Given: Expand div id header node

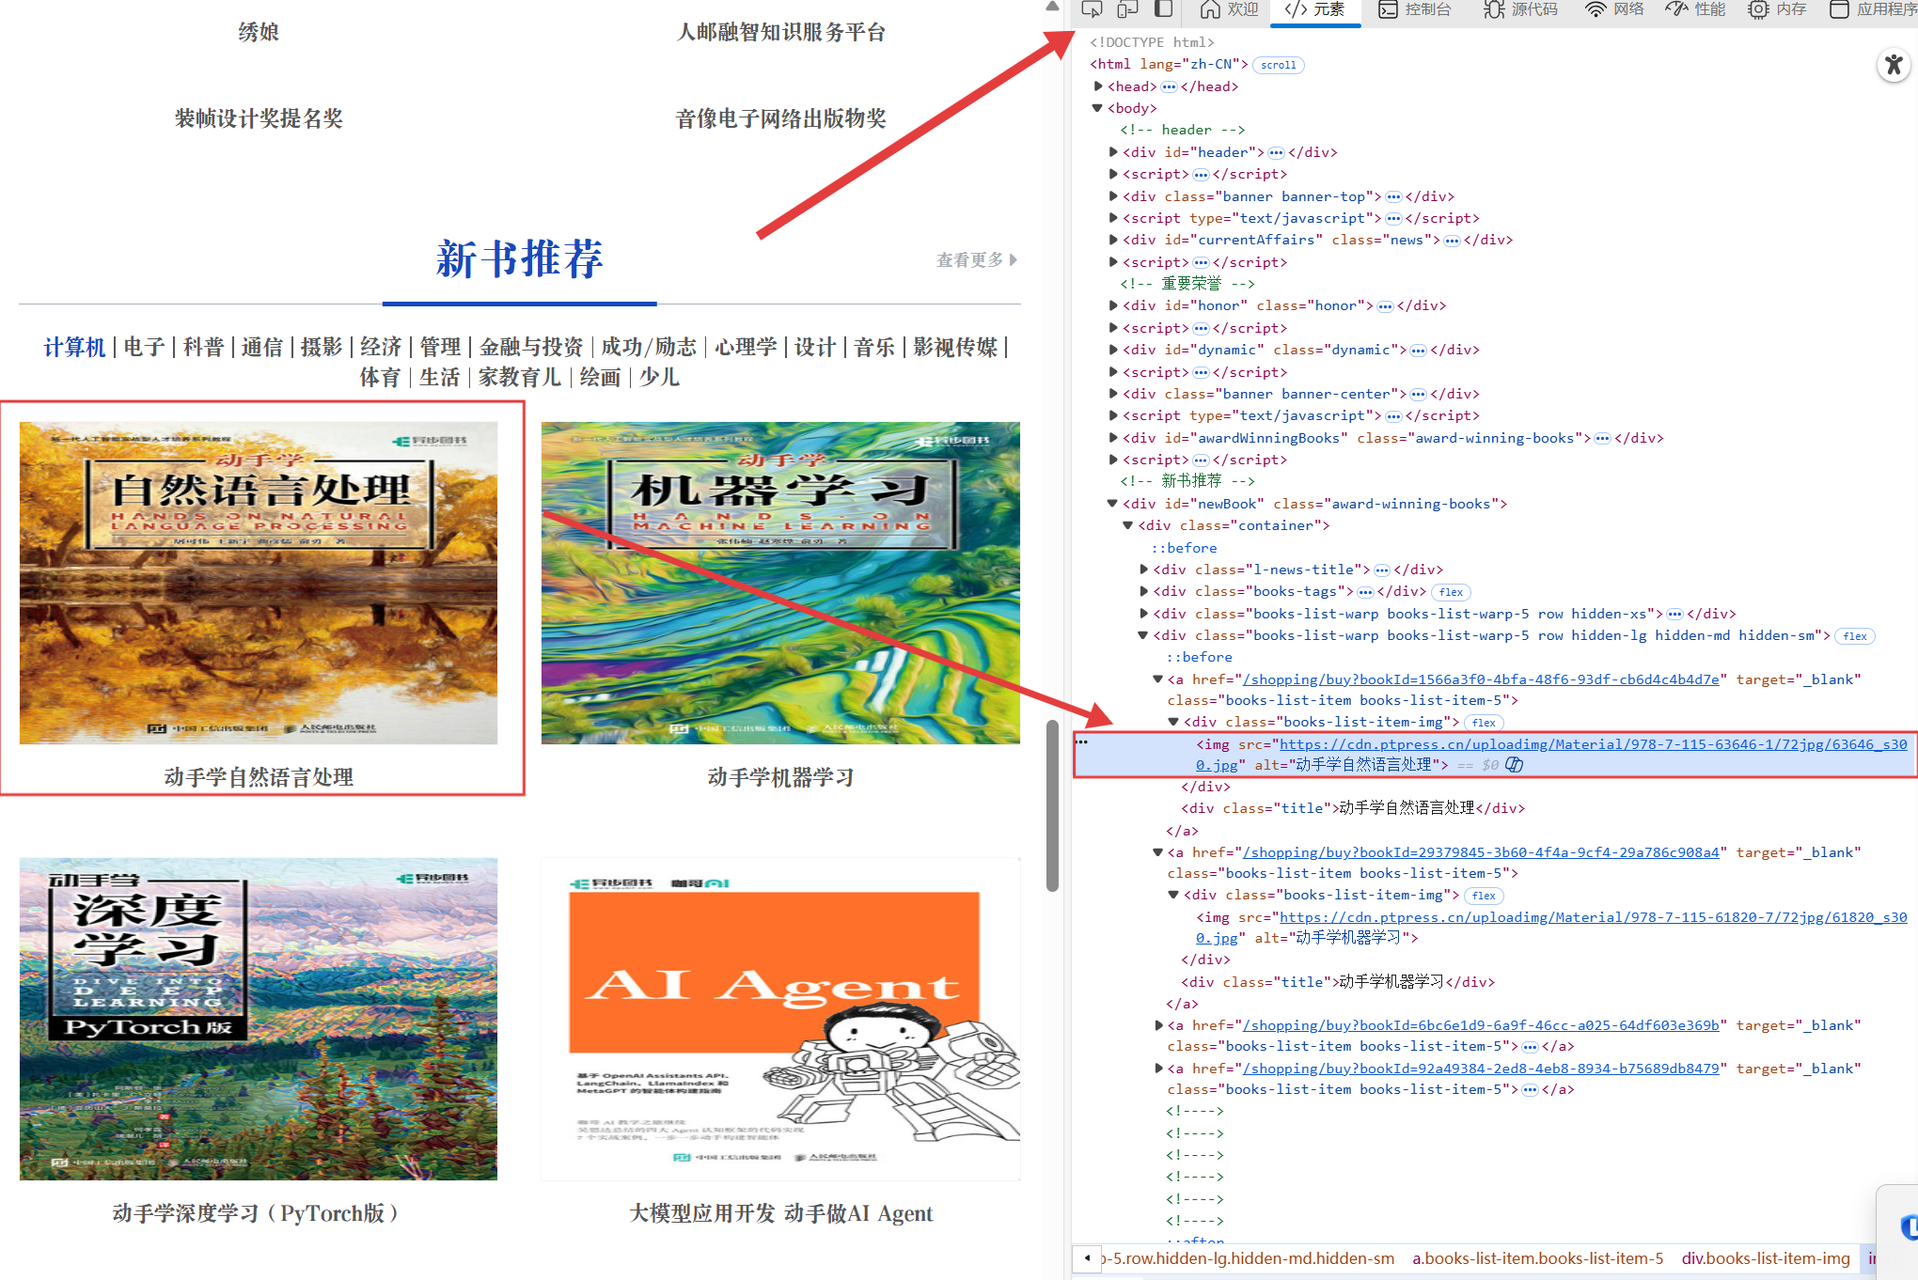Looking at the screenshot, I should (x=1113, y=152).
